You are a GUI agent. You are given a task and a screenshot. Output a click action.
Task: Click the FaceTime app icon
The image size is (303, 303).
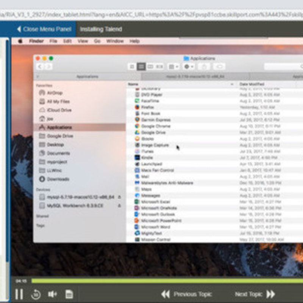[x=137, y=101]
